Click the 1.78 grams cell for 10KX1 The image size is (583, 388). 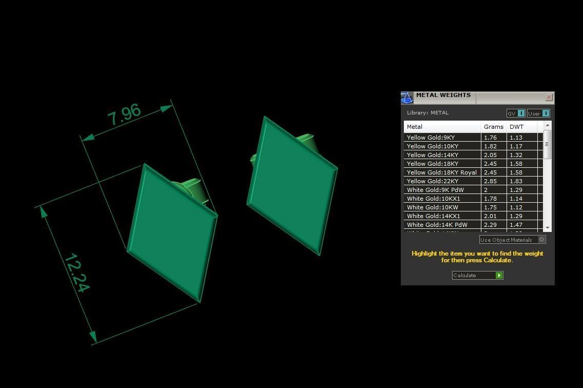point(493,199)
